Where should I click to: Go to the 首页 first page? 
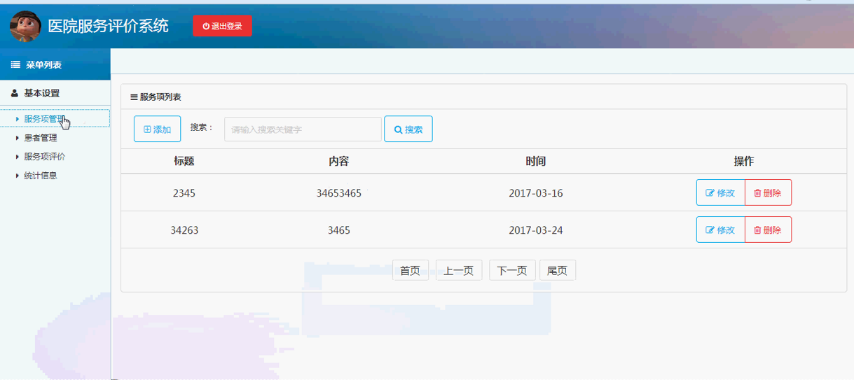[x=411, y=270]
